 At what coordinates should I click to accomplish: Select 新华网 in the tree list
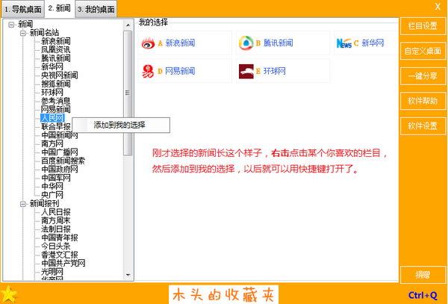tap(52, 67)
